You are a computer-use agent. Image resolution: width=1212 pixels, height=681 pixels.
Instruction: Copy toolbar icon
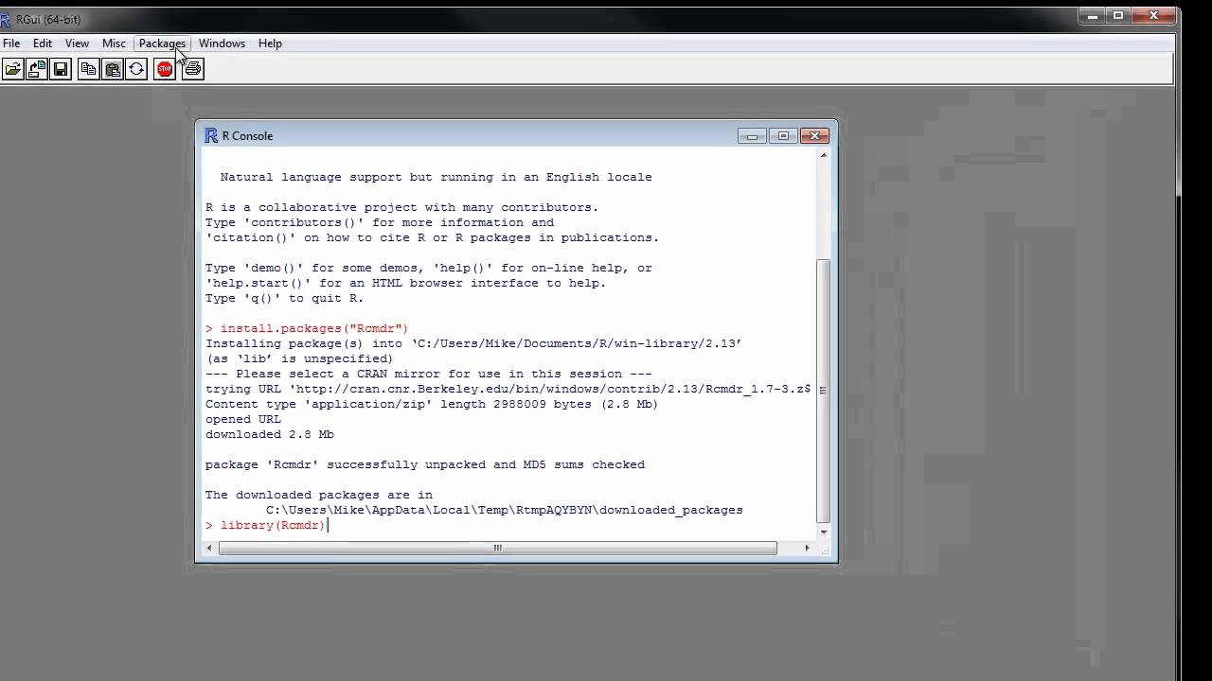[88, 69]
